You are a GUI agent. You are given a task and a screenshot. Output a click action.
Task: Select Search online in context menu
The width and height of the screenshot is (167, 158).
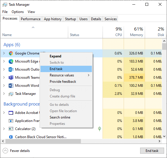[x=66, y=117]
